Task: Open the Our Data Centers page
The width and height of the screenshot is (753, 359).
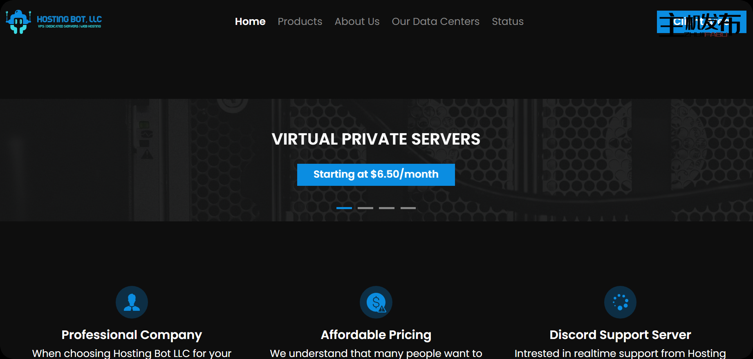Action: click(435, 22)
